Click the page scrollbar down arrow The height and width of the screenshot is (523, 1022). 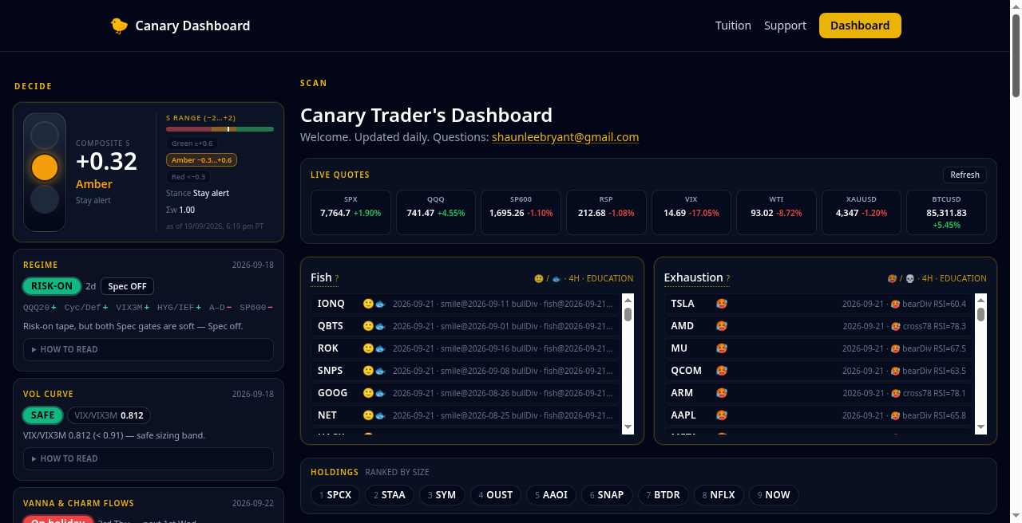pos(1016,516)
